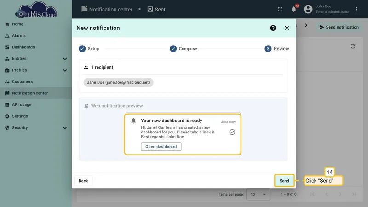Click the Send button

tap(284, 181)
